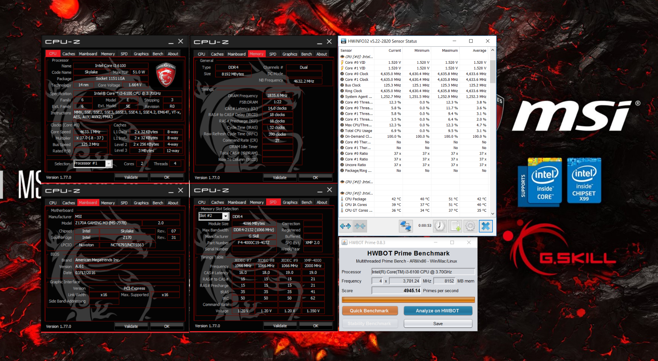The height and width of the screenshot is (361, 658).
Task: Click the icon beside Total CPU Usage row
Action: [x=342, y=130]
